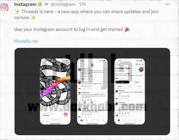179x140 pixels.
Task: Click the home icon in the right phone's navbar
Action: (119, 120)
